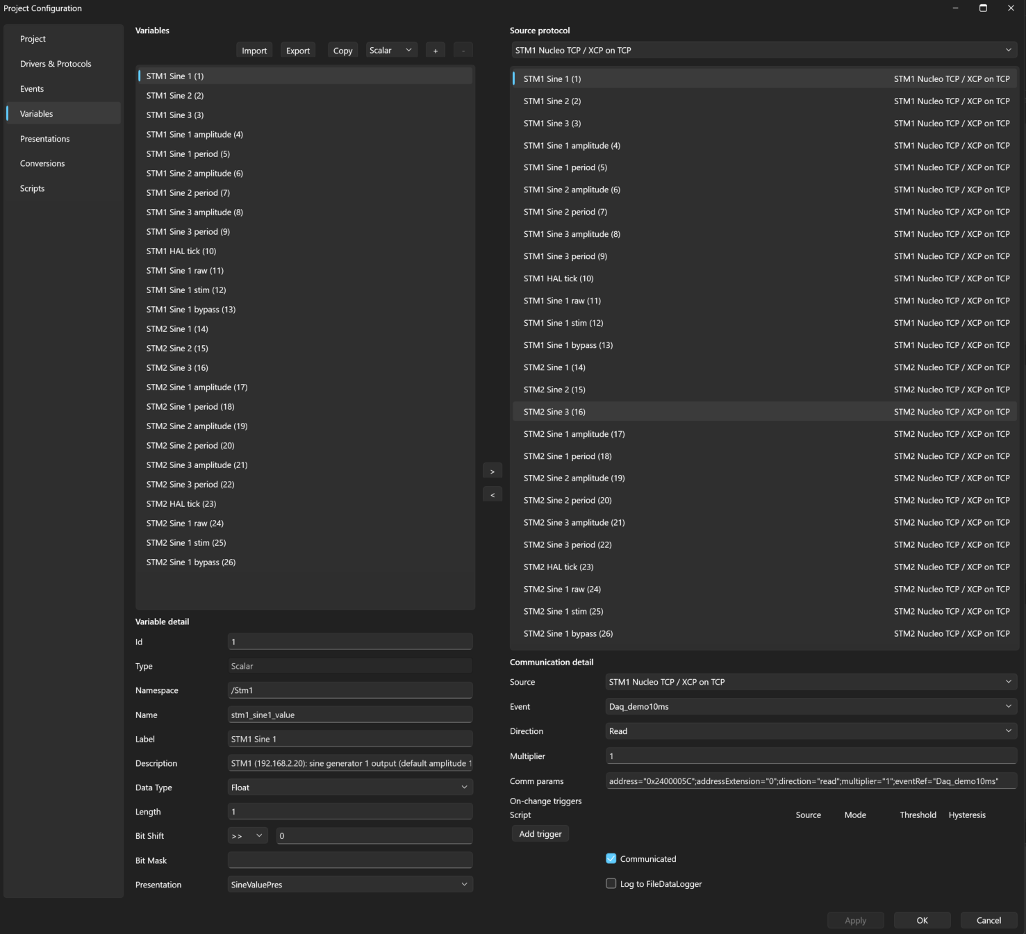1026x934 pixels.
Task: Select STM1 Sine 2 period (7) in Variables list
Action: 306,193
